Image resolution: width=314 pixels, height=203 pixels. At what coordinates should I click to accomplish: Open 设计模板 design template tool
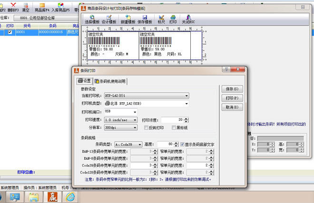pyautogui.click(x=109, y=19)
